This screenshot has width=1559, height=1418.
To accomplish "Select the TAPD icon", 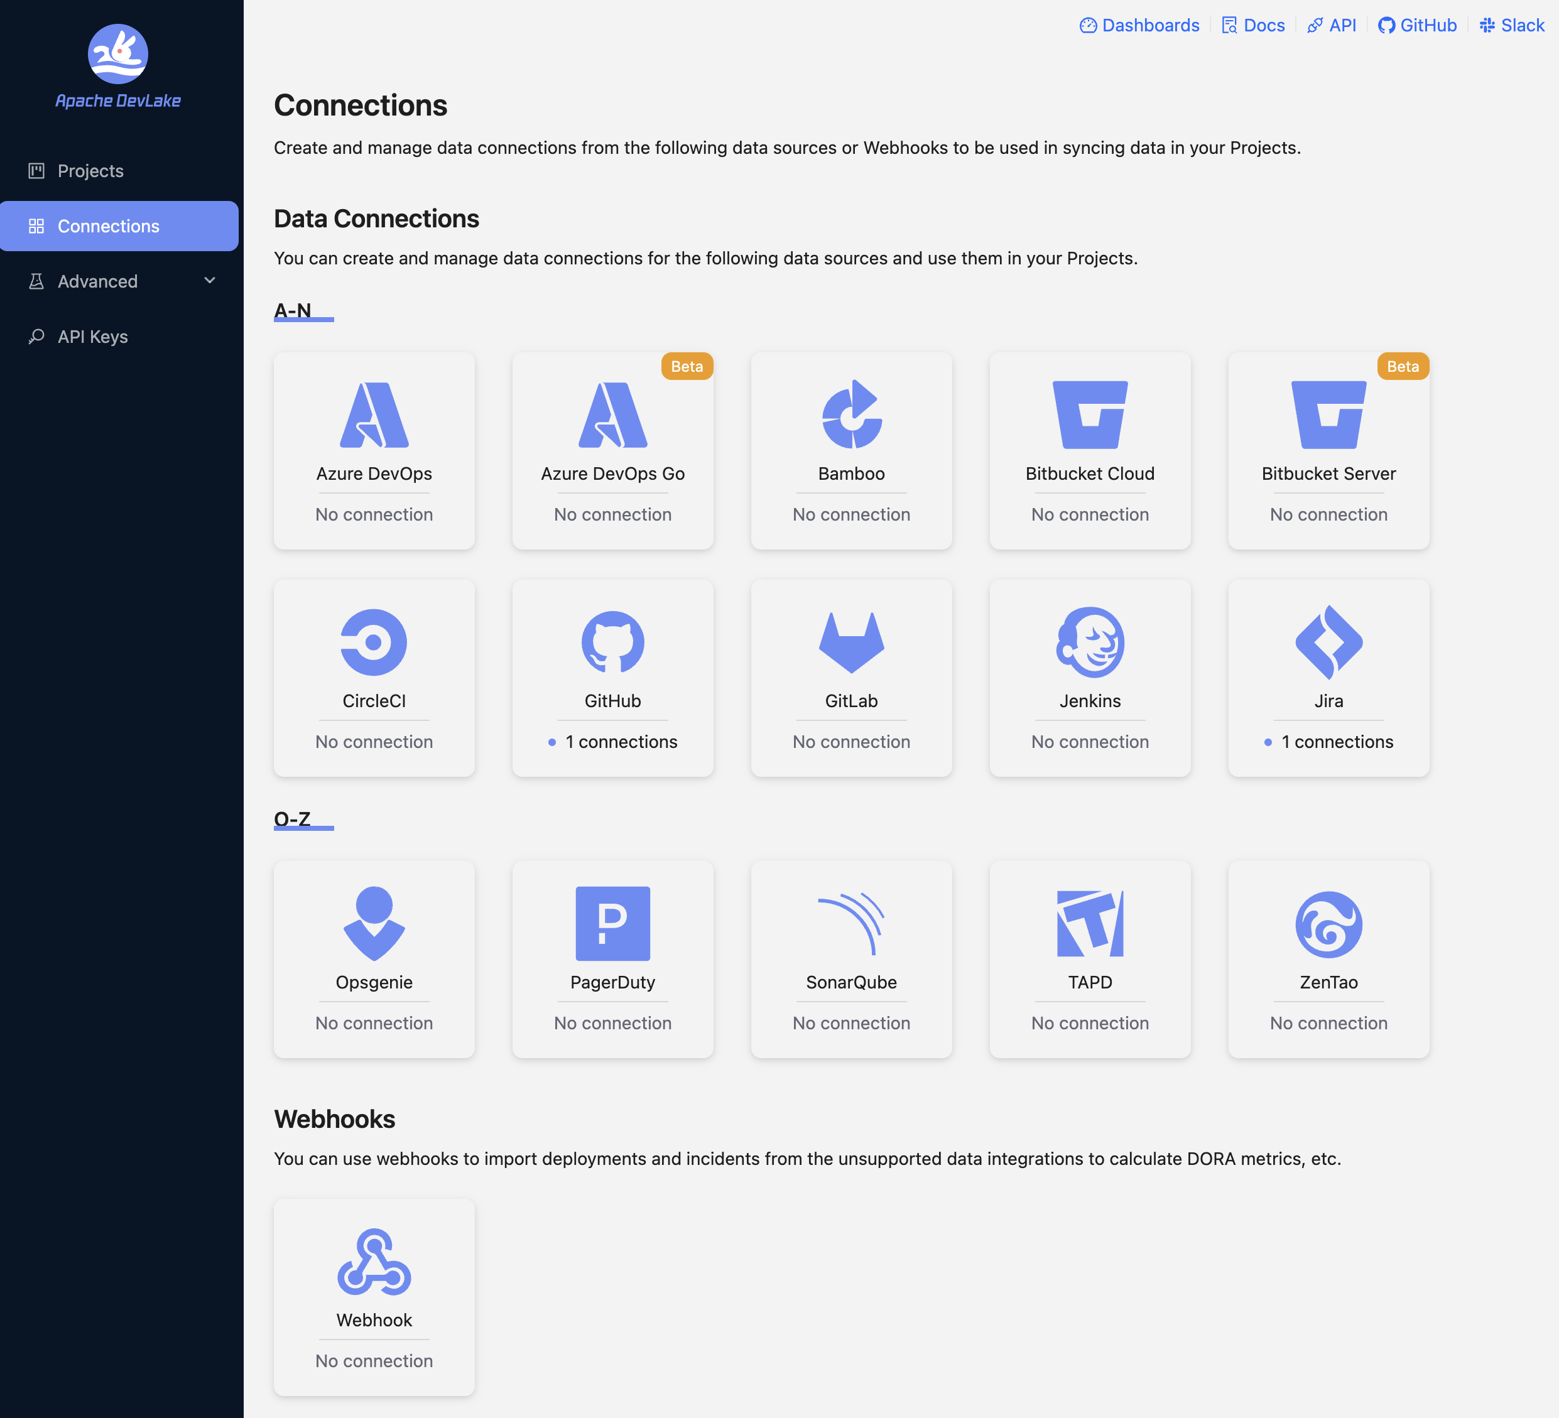I will (1090, 923).
